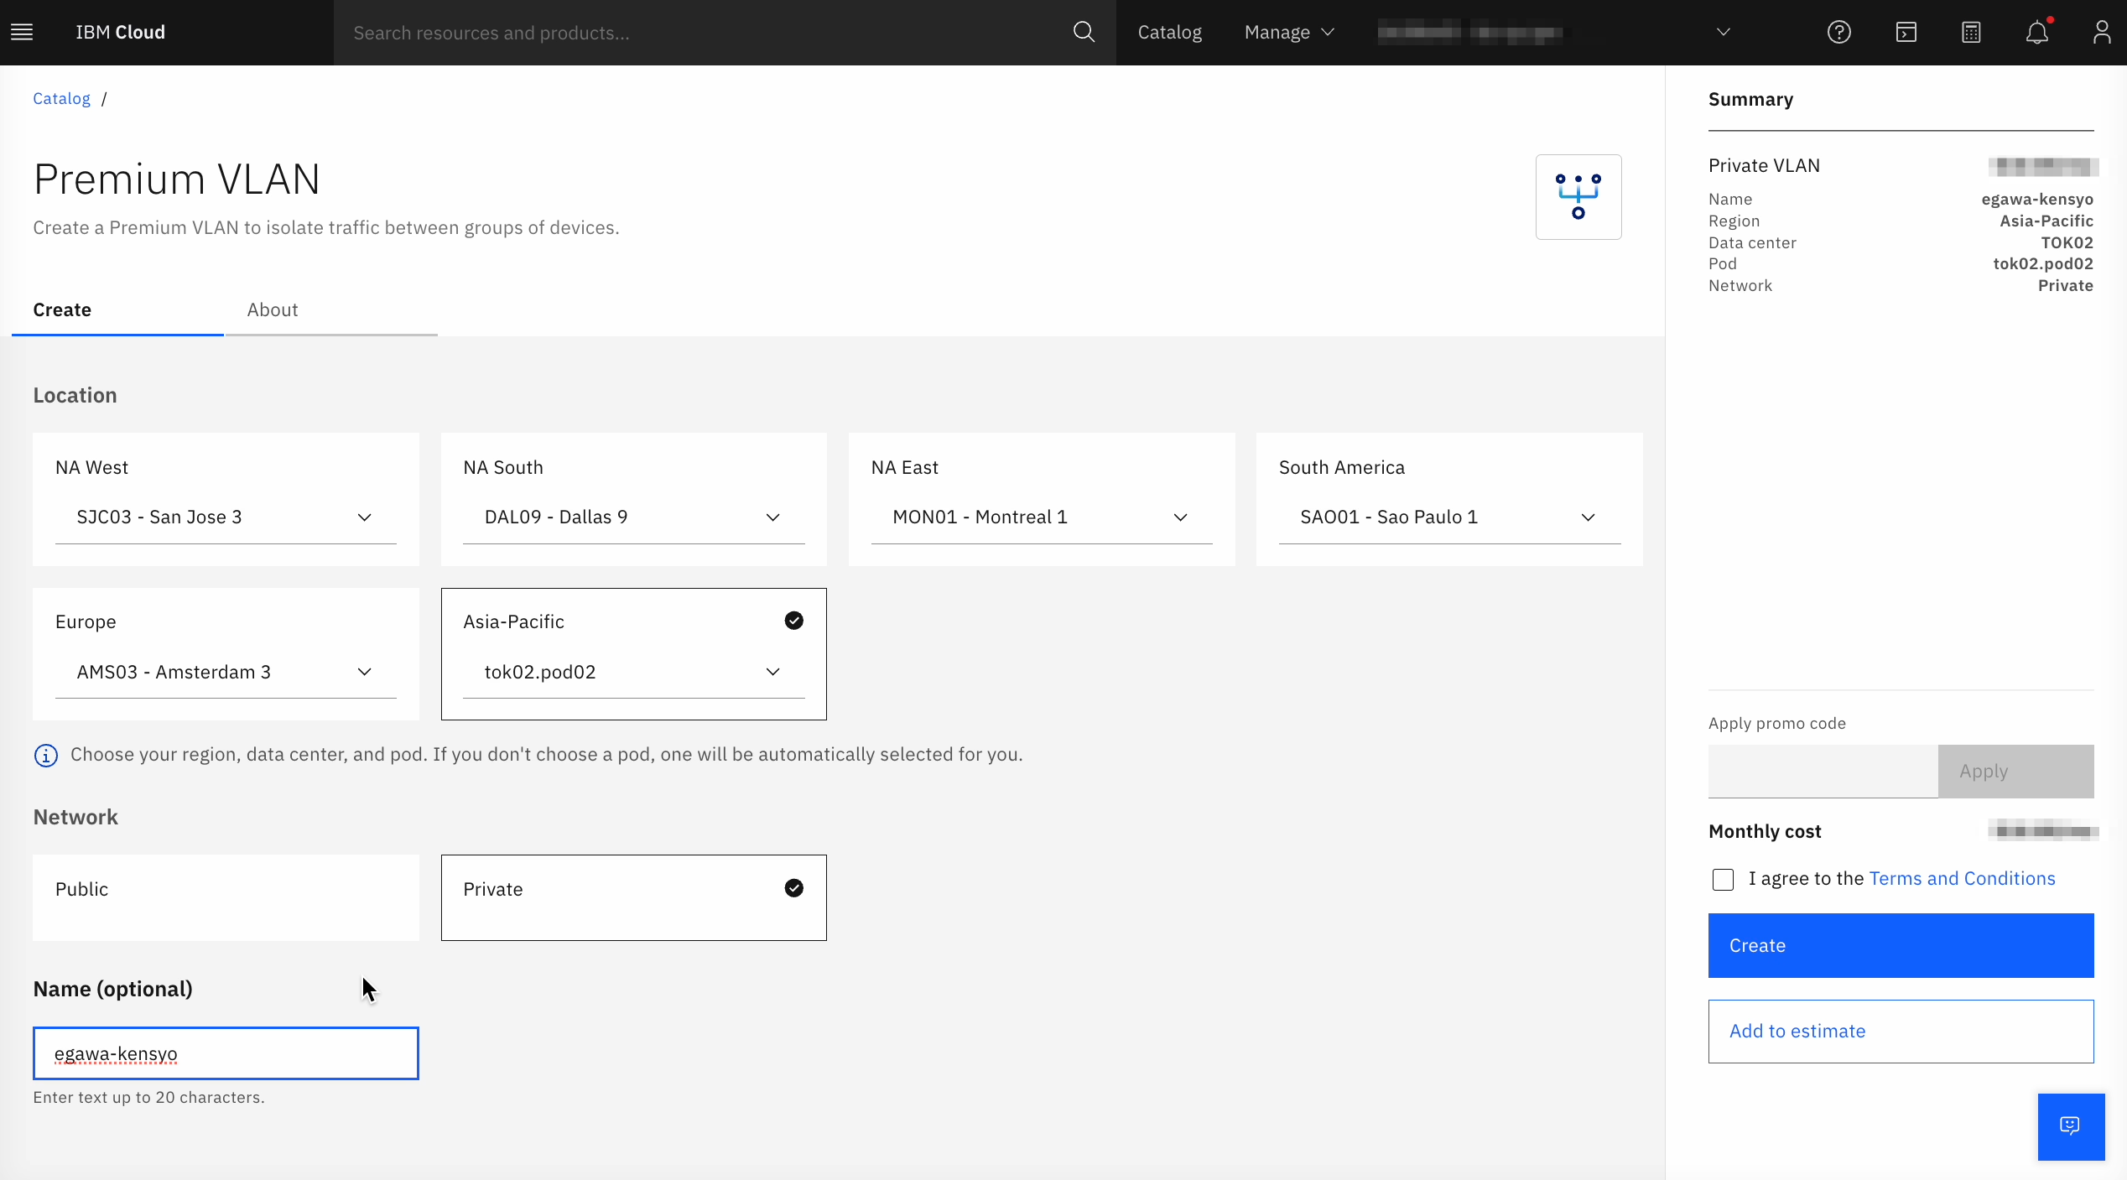Click Catalog in the top header
This screenshot has height=1180, width=2127.
click(x=1169, y=32)
